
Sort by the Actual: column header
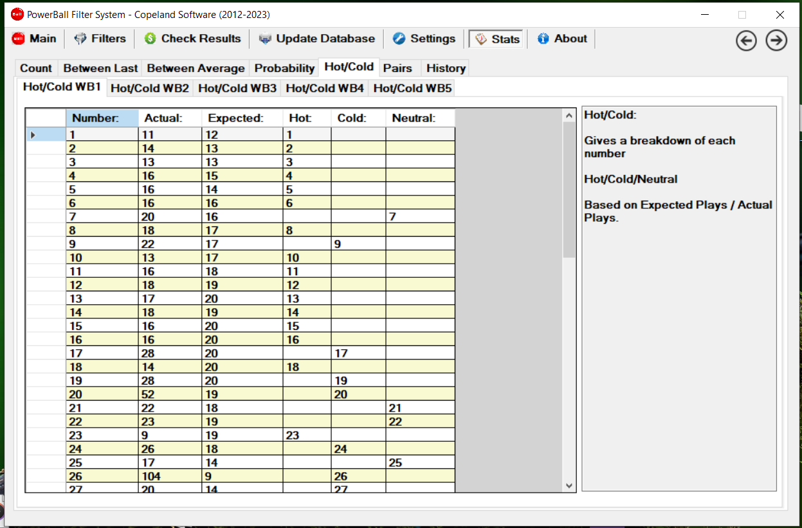pos(170,118)
